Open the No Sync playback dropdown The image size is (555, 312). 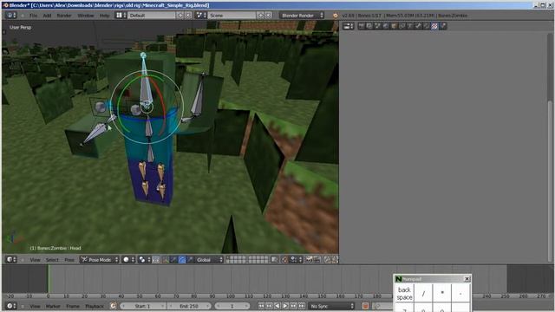coord(331,306)
